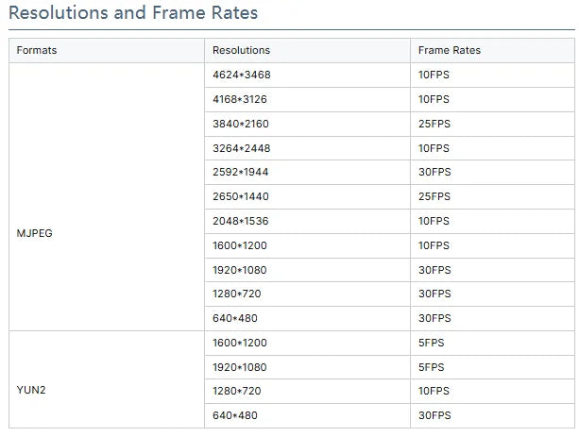This screenshot has width=579, height=437.
Task: Select the 30FPS cell in the bottom row
Action: [493, 415]
